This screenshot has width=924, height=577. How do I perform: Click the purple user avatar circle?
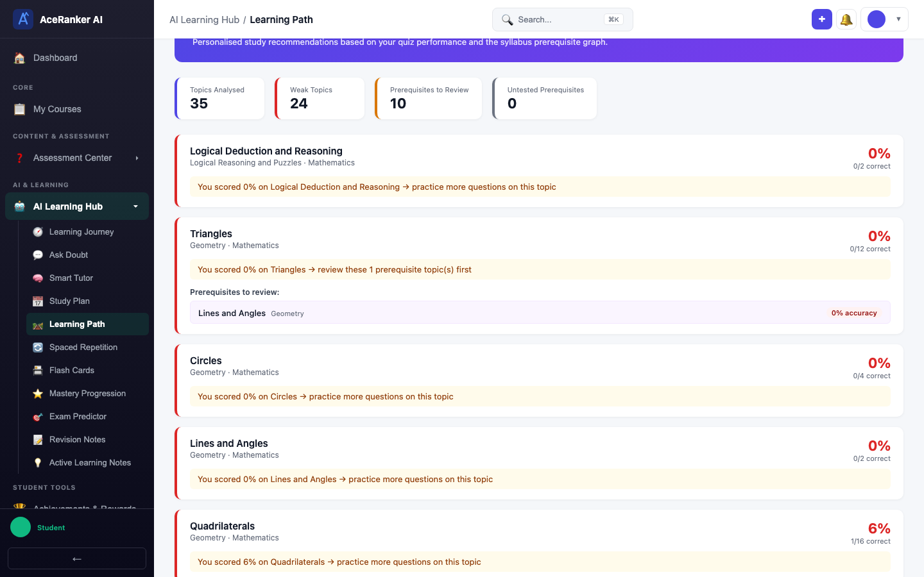point(877,19)
